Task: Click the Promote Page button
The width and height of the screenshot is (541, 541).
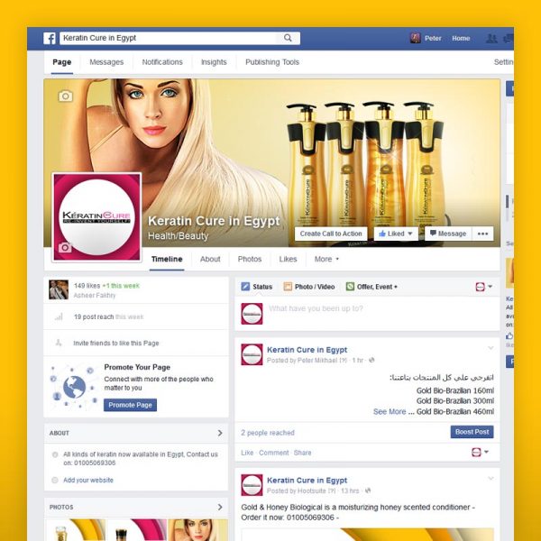Action: (130, 405)
